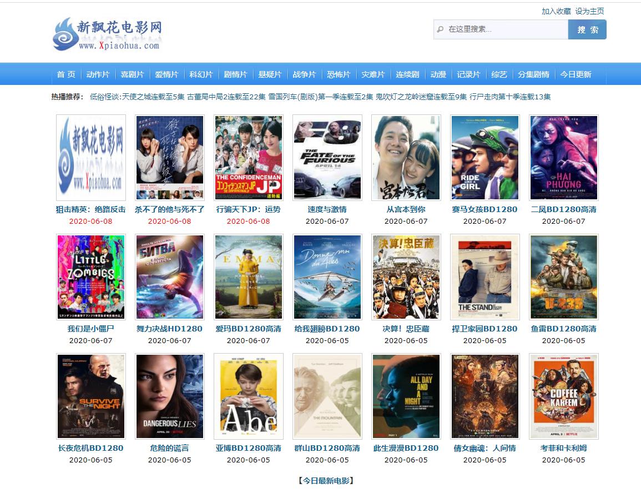Click the 舞力决战 dance movie poster
This screenshot has height=493, width=641.
[x=170, y=276]
